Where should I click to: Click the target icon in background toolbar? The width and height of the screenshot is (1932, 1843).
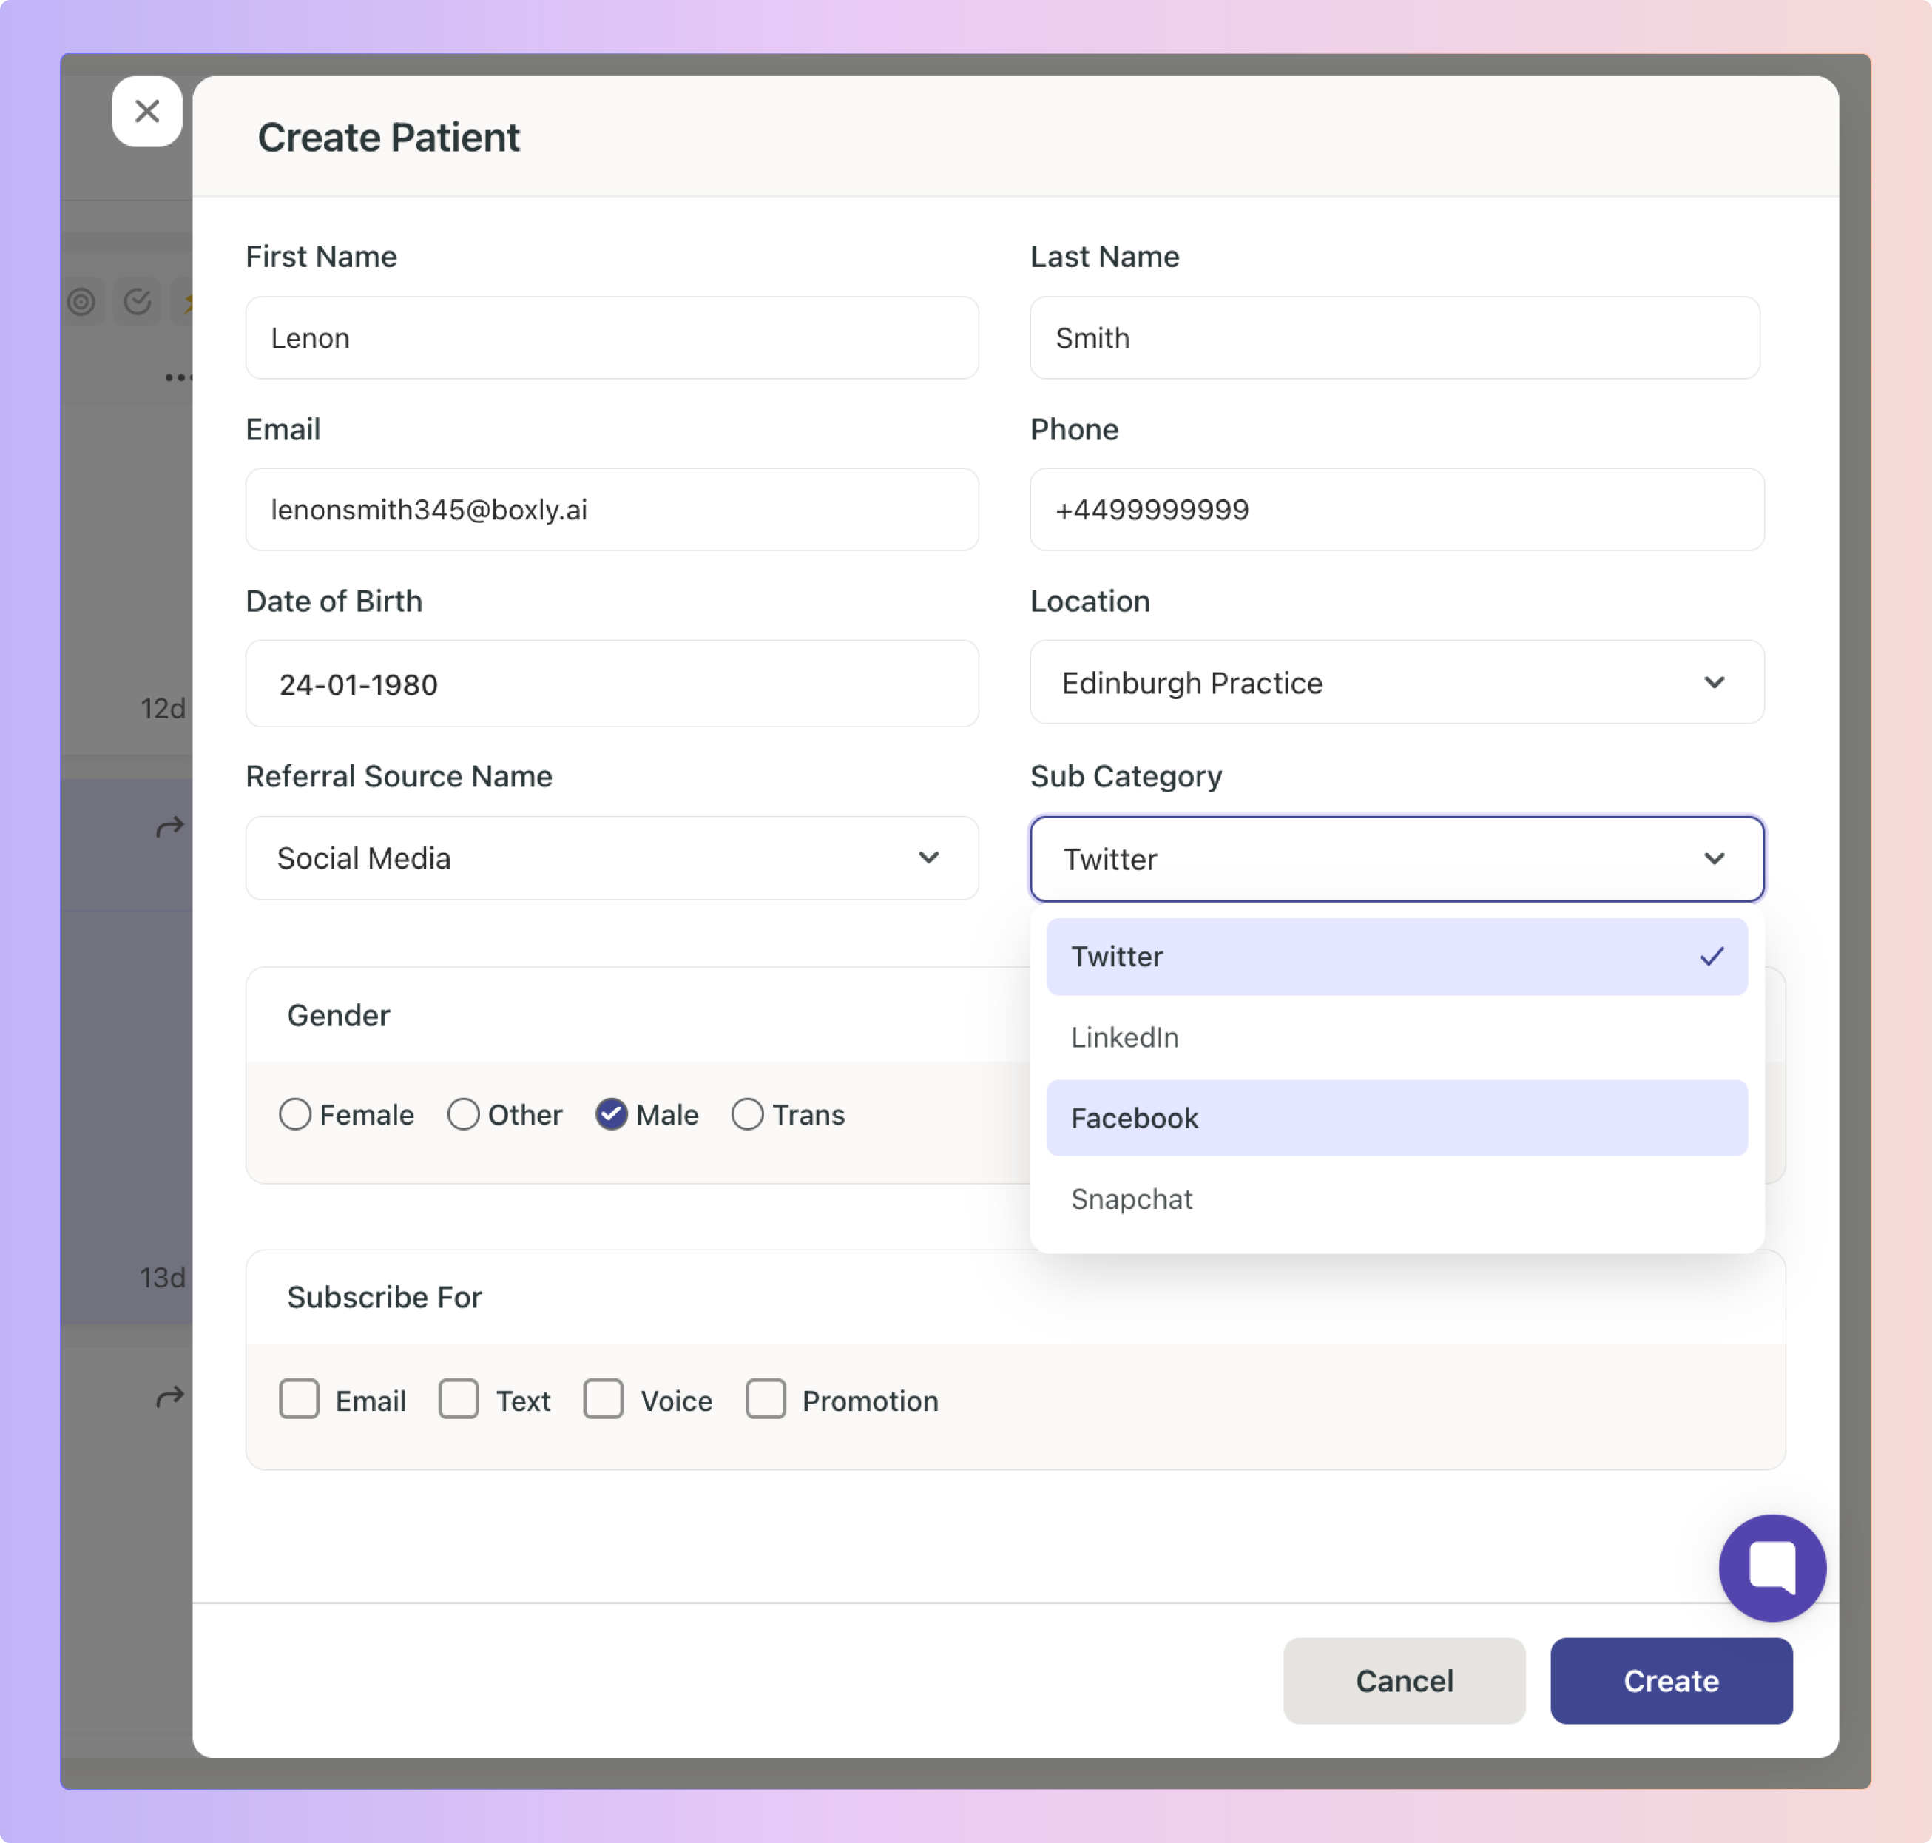click(81, 302)
